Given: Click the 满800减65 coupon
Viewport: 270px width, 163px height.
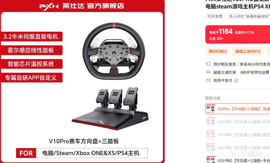Looking at the screenshot, I should pyautogui.click(x=218, y=51).
